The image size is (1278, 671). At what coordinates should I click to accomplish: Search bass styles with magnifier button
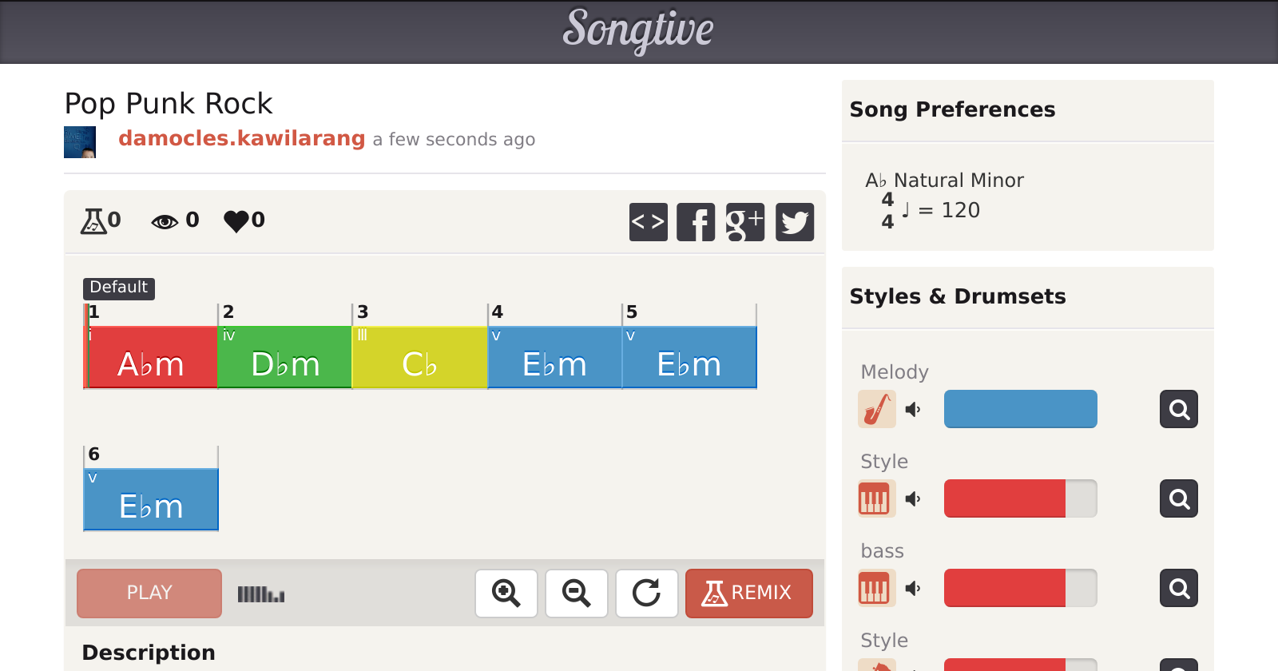[1179, 588]
